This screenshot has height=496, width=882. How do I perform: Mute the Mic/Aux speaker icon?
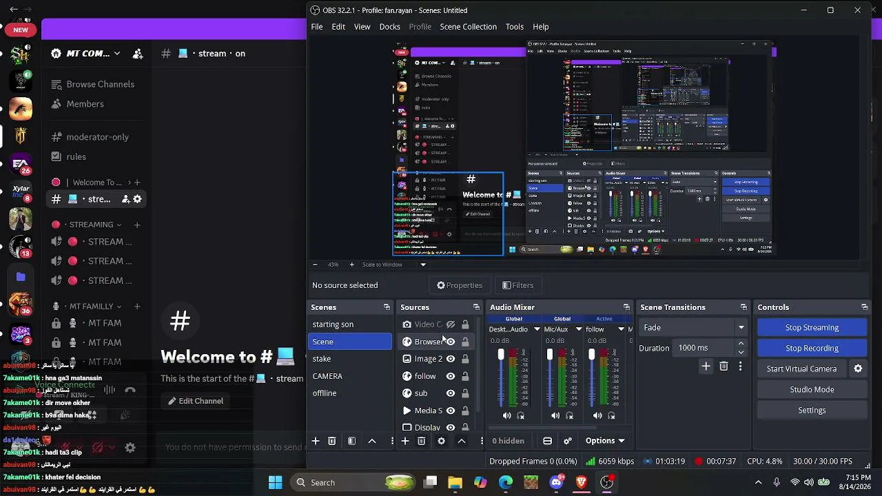(555, 415)
